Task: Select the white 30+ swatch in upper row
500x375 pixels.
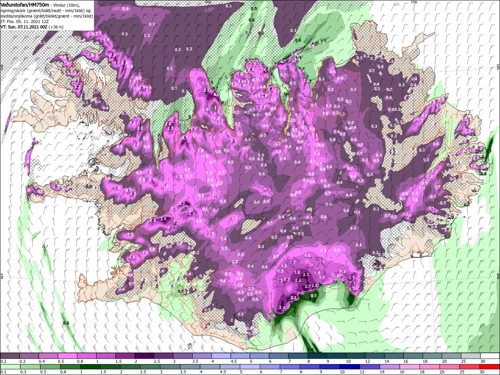Action: coord(490,356)
